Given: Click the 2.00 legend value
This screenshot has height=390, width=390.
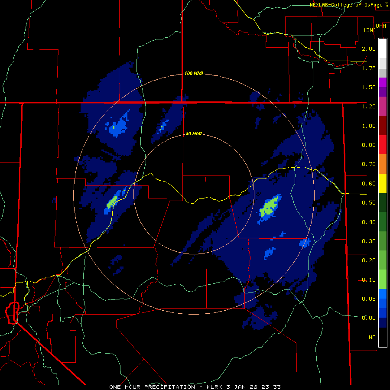Looking at the screenshot, I should [x=369, y=49].
